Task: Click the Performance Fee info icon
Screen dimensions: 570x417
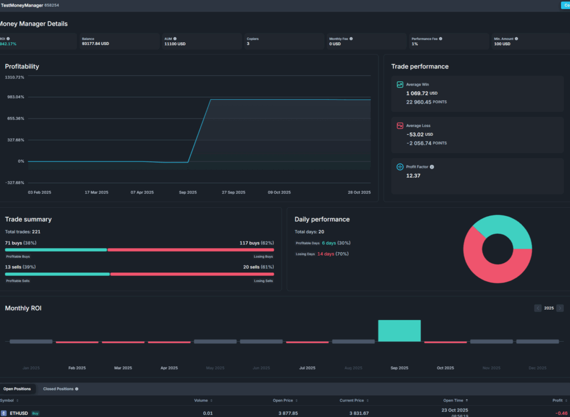Action: pos(439,39)
